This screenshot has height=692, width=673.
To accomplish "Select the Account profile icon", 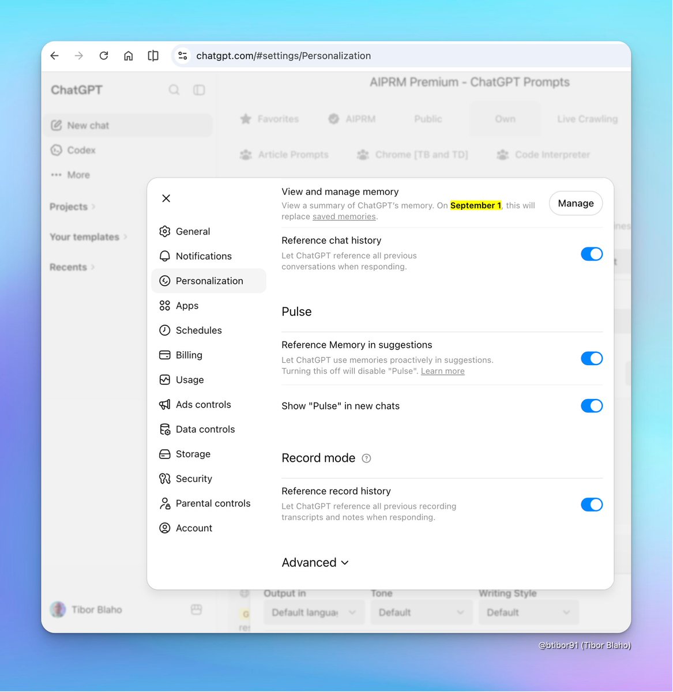I will 165,528.
